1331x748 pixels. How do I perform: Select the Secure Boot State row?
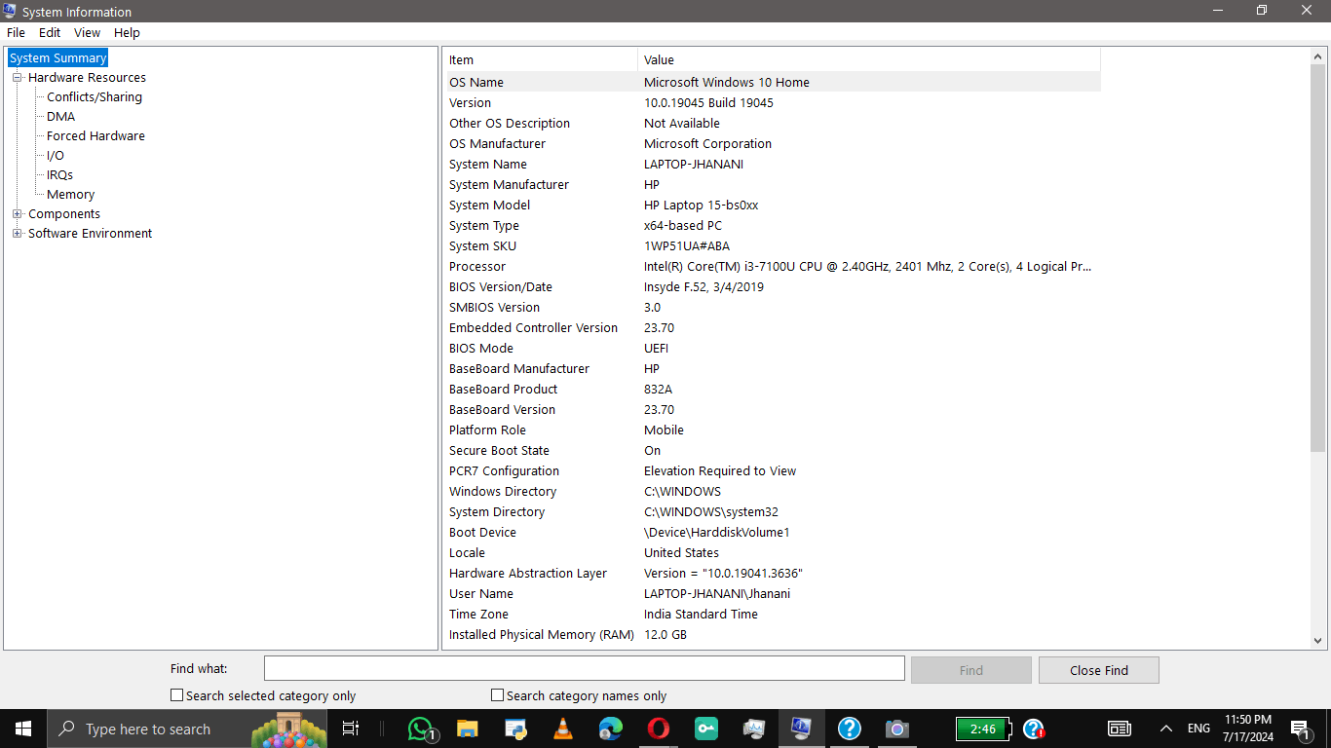tap(774, 450)
